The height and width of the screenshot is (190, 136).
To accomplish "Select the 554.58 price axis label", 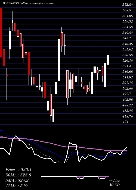I will point(127,27).
